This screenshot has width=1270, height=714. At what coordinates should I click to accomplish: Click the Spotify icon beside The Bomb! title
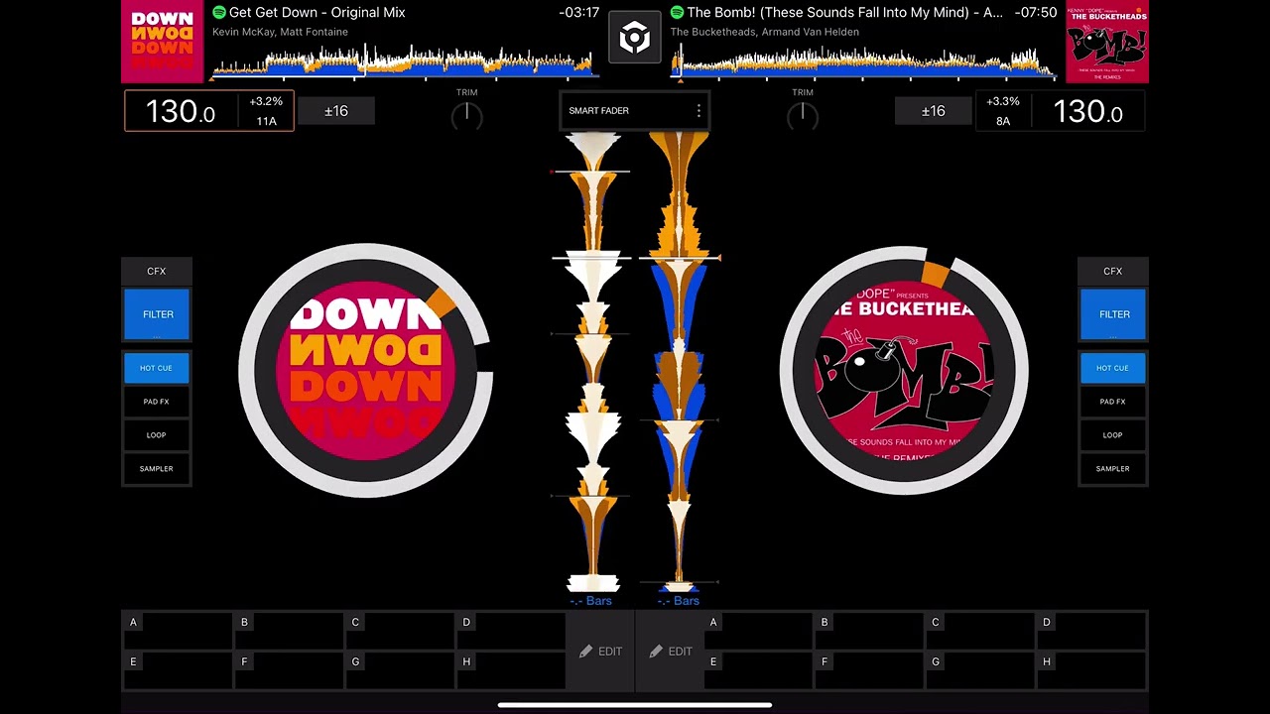point(677,12)
